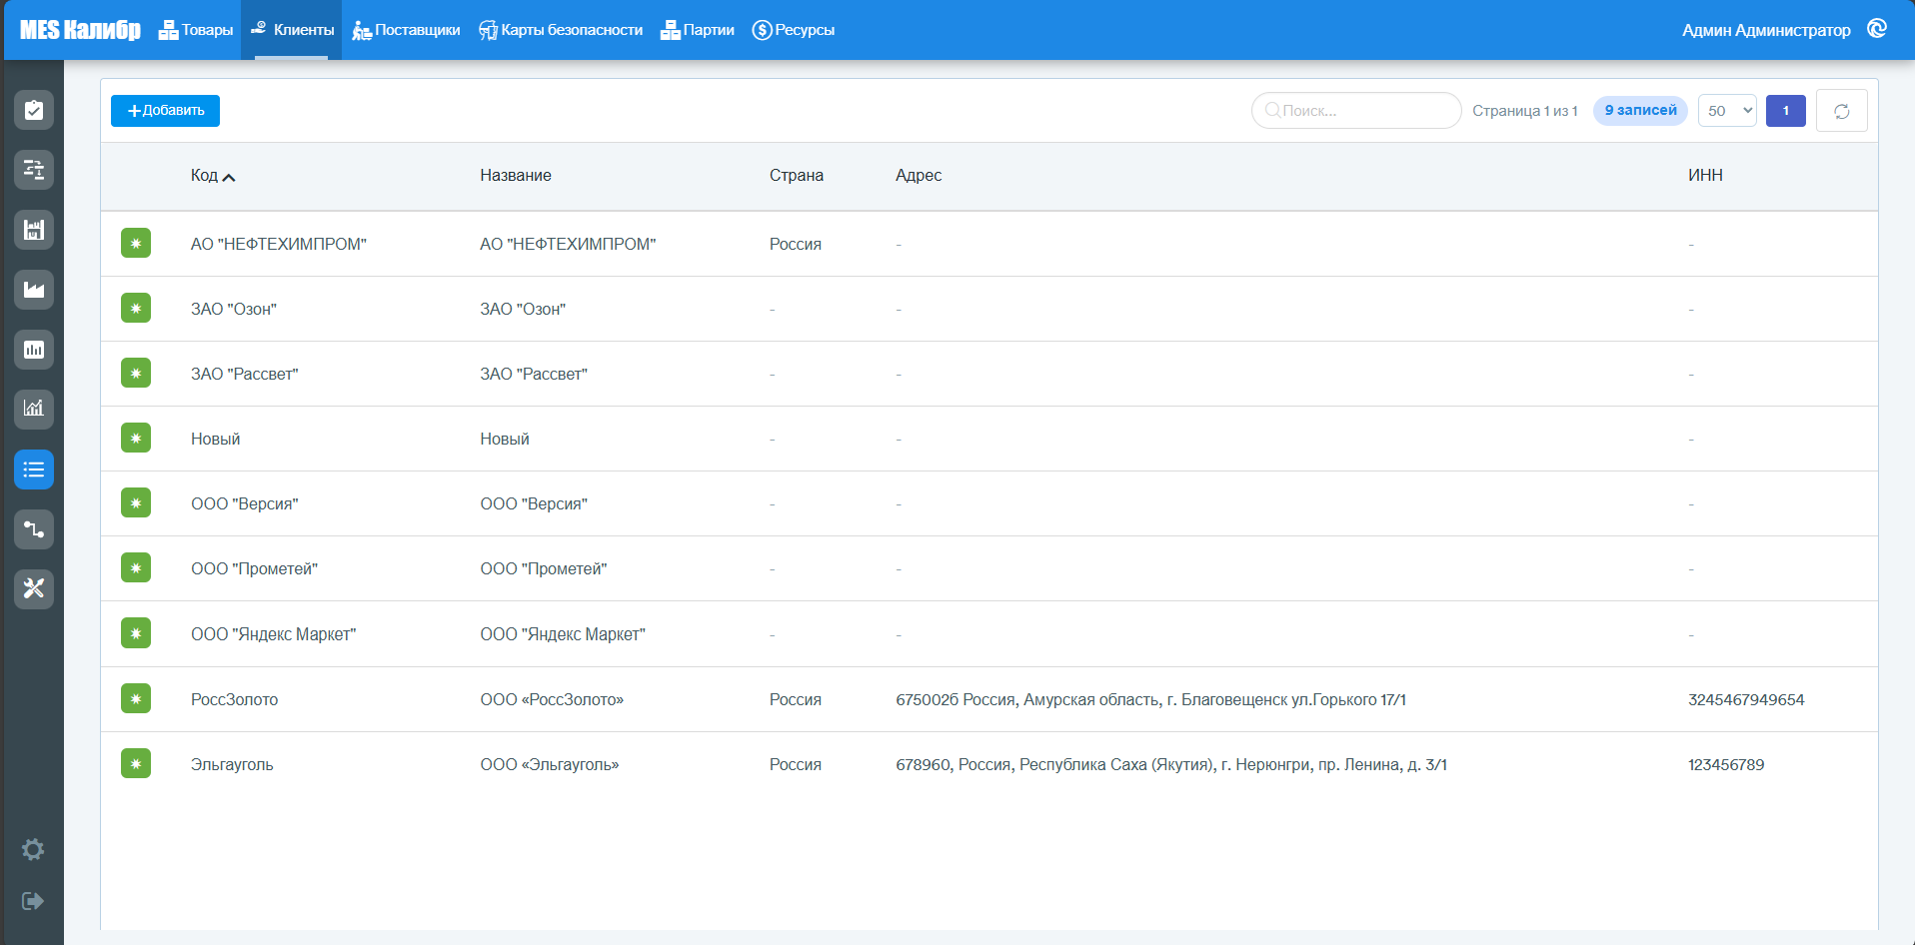Open the industry production sidebar icon
Viewport: 1915px width, 945px height.
[x=34, y=290]
